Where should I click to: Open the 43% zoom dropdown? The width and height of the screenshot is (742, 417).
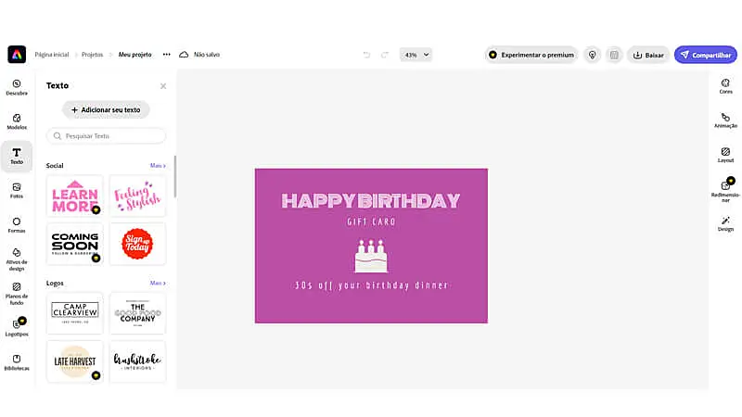416,55
